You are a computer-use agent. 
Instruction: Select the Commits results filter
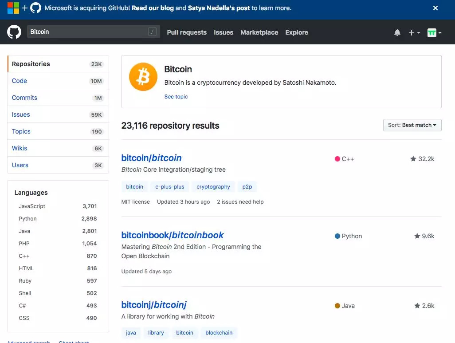(58, 98)
